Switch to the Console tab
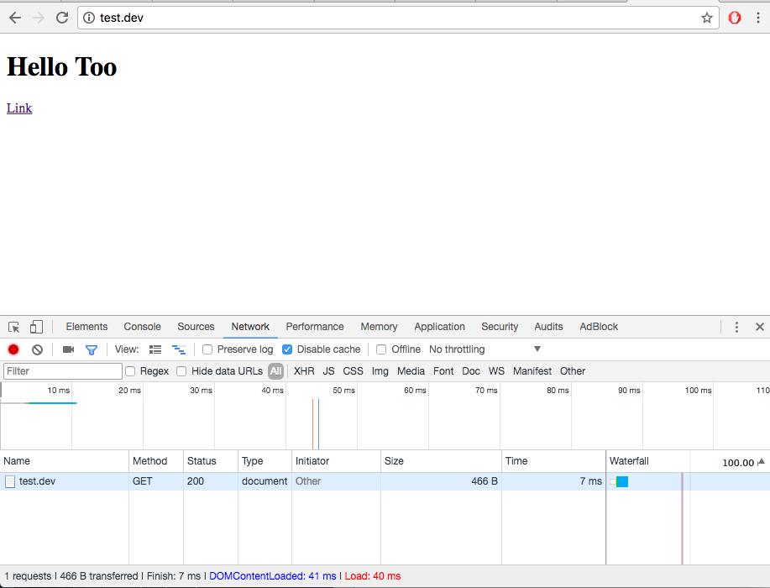This screenshot has width=770, height=588. [x=143, y=327]
